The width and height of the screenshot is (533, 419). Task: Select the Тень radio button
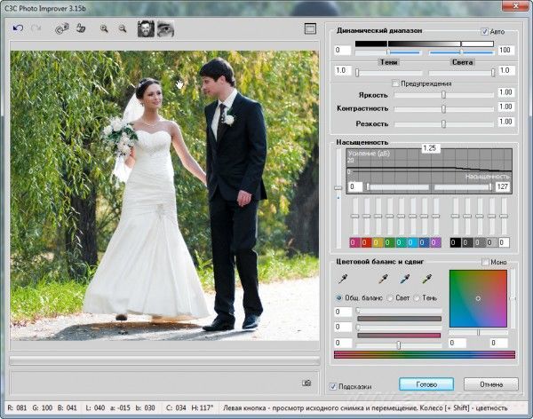(417, 297)
